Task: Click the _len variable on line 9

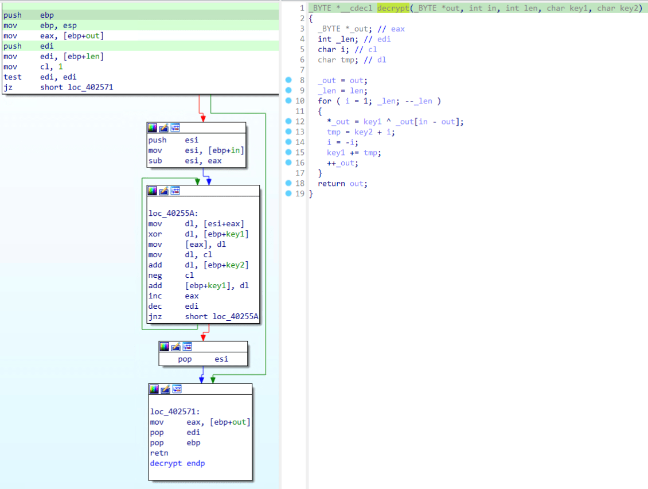Action: tap(327, 91)
